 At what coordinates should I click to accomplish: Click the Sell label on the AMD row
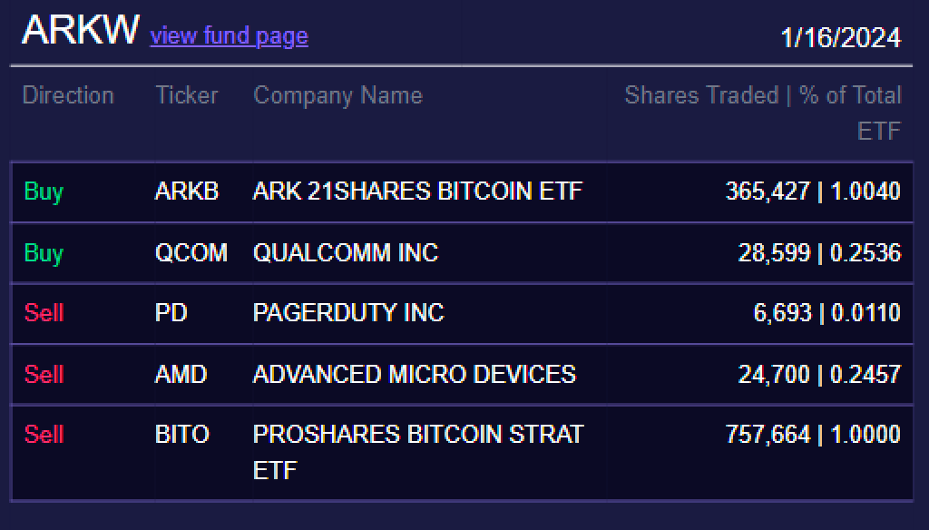coord(43,374)
